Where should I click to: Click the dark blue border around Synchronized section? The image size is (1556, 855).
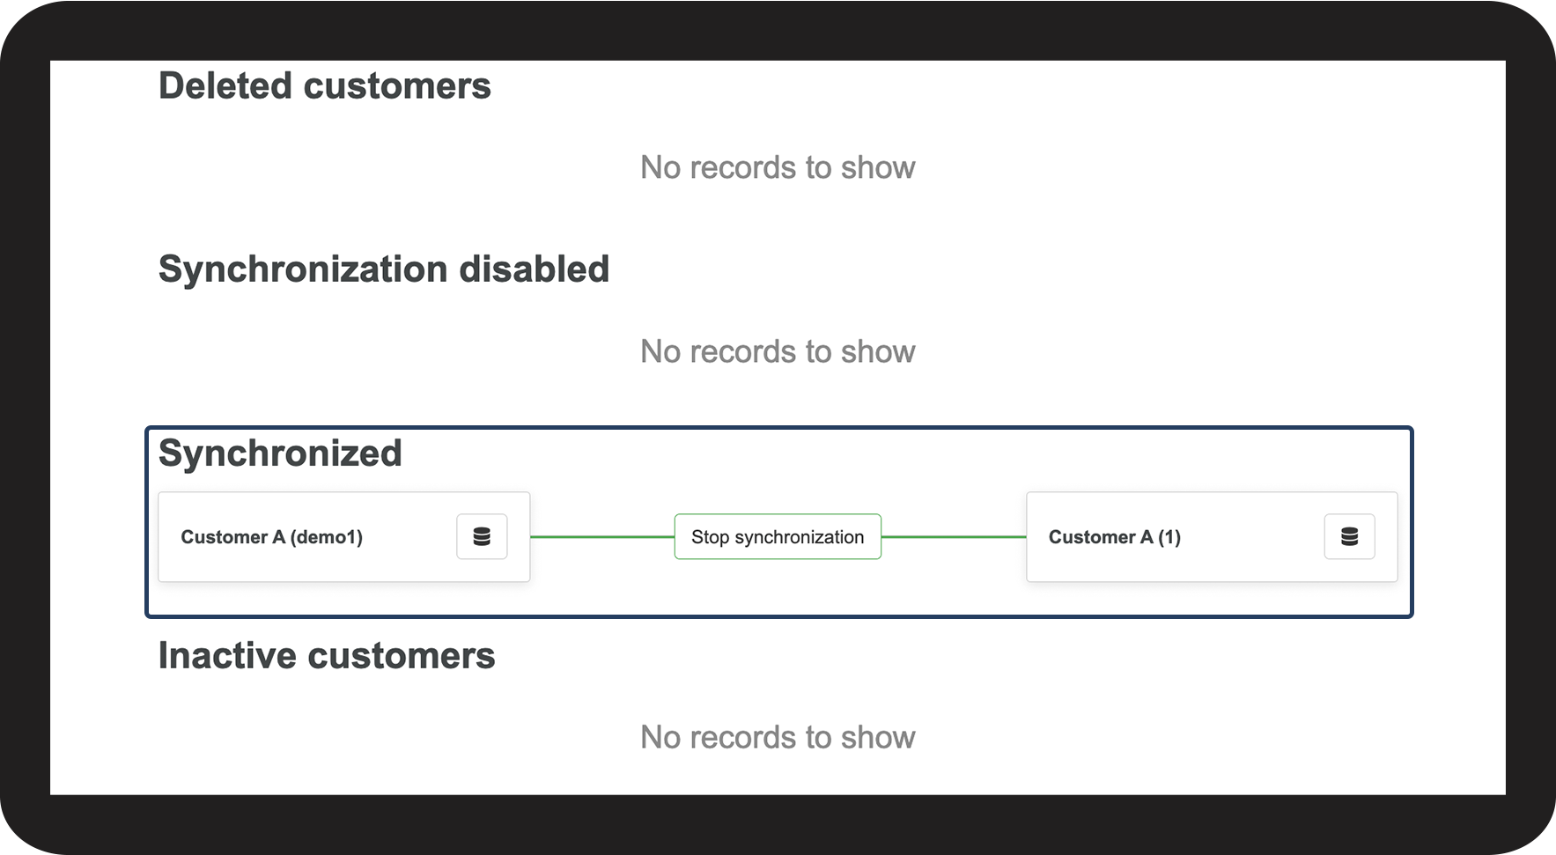(778, 615)
